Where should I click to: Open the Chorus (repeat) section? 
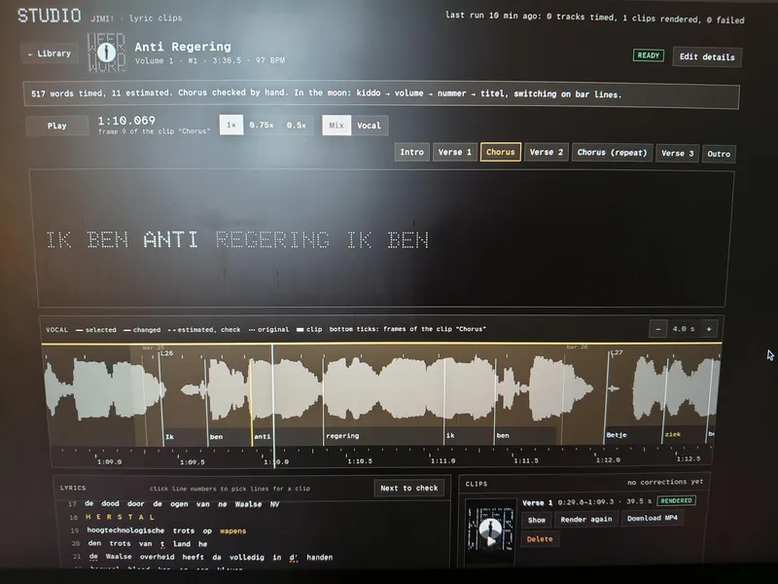[x=613, y=153]
